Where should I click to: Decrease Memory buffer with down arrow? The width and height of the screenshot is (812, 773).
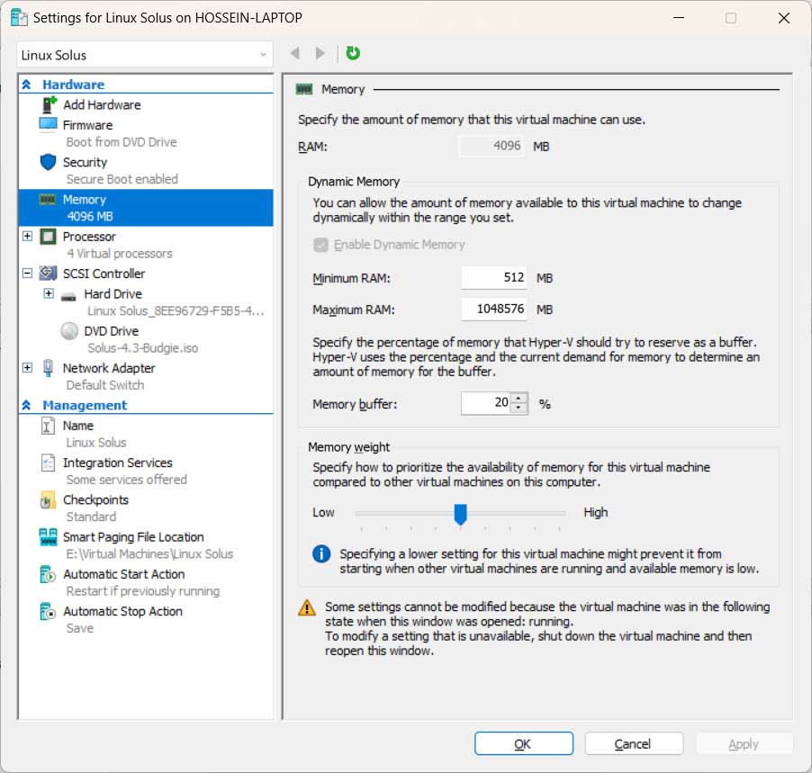tap(519, 408)
